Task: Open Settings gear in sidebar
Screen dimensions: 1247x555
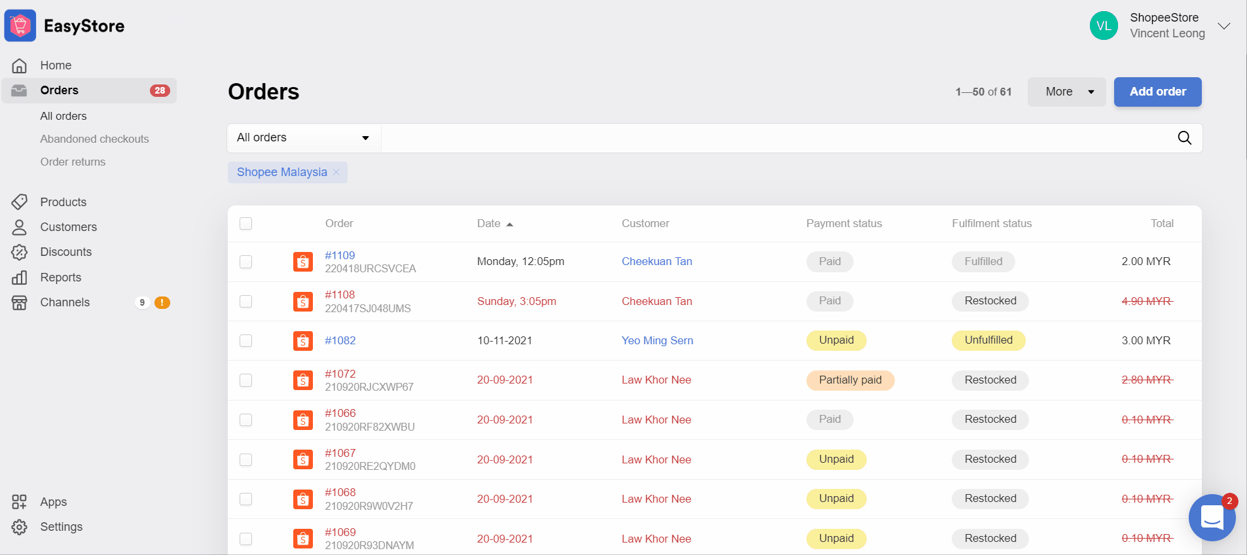Action: click(20, 527)
